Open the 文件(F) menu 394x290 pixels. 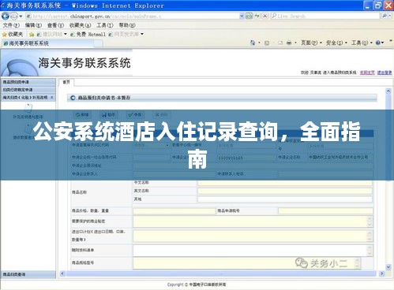coord(11,25)
